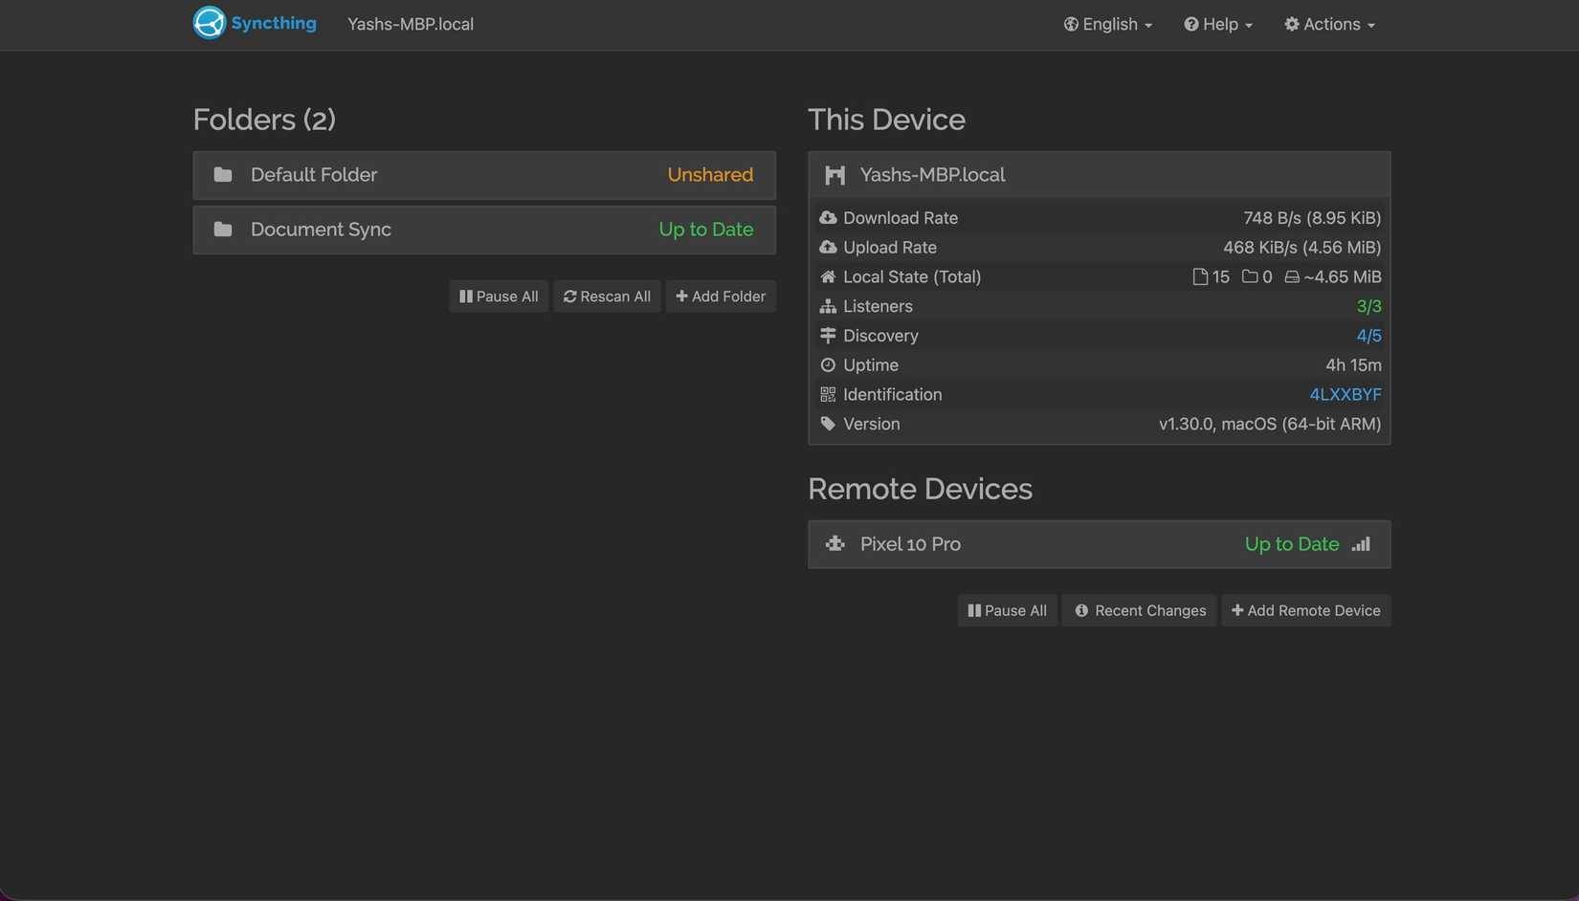Viewport: 1579px width, 901px height.
Task: Click the Syncthing logo icon
Action: [209, 22]
